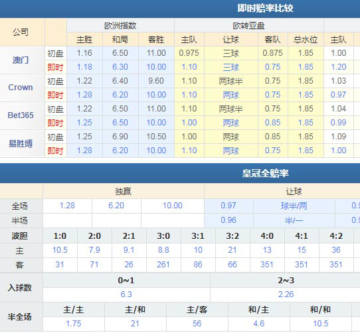Click home 2:1 correct score odds 9.1
This screenshot has height=333, width=360.
point(129,250)
